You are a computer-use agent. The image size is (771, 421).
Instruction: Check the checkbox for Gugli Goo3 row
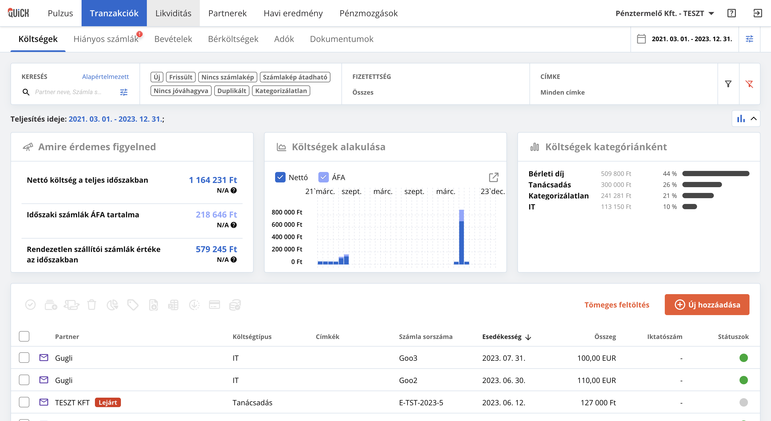(x=24, y=358)
